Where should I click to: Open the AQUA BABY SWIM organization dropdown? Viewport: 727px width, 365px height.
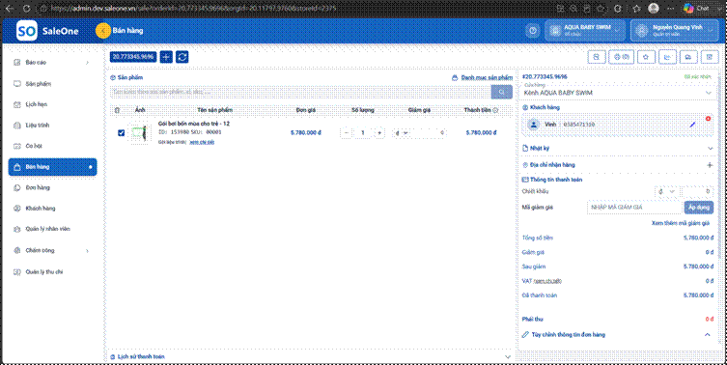pyautogui.click(x=586, y=31)
